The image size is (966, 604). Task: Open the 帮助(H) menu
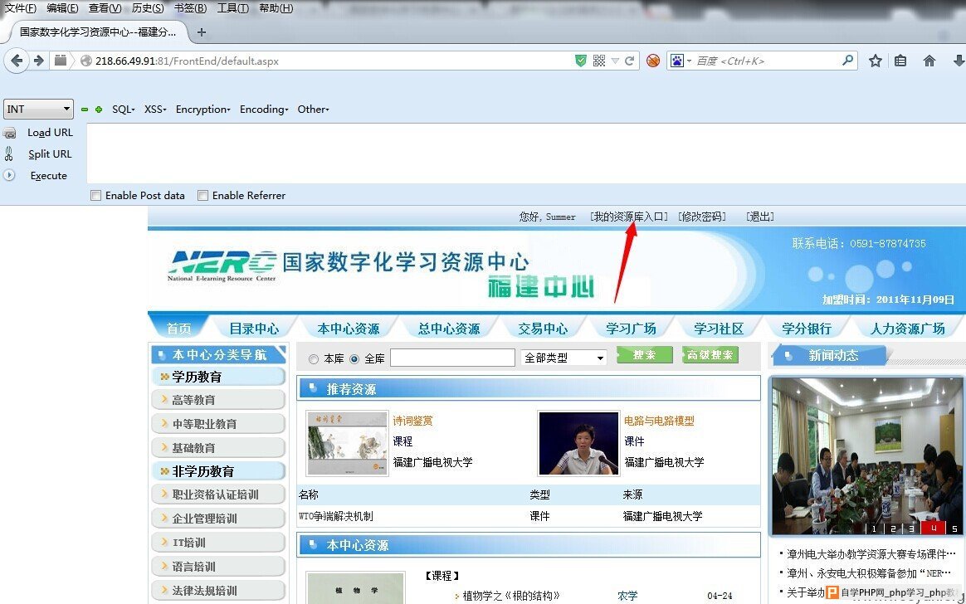point(276,8)
